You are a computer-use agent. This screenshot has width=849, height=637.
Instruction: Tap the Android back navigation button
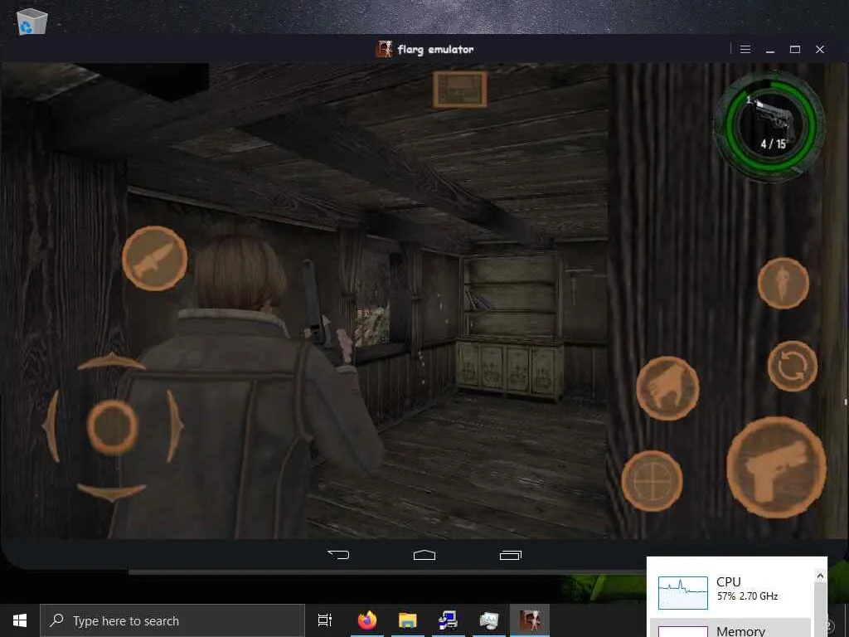pos(338,555)
